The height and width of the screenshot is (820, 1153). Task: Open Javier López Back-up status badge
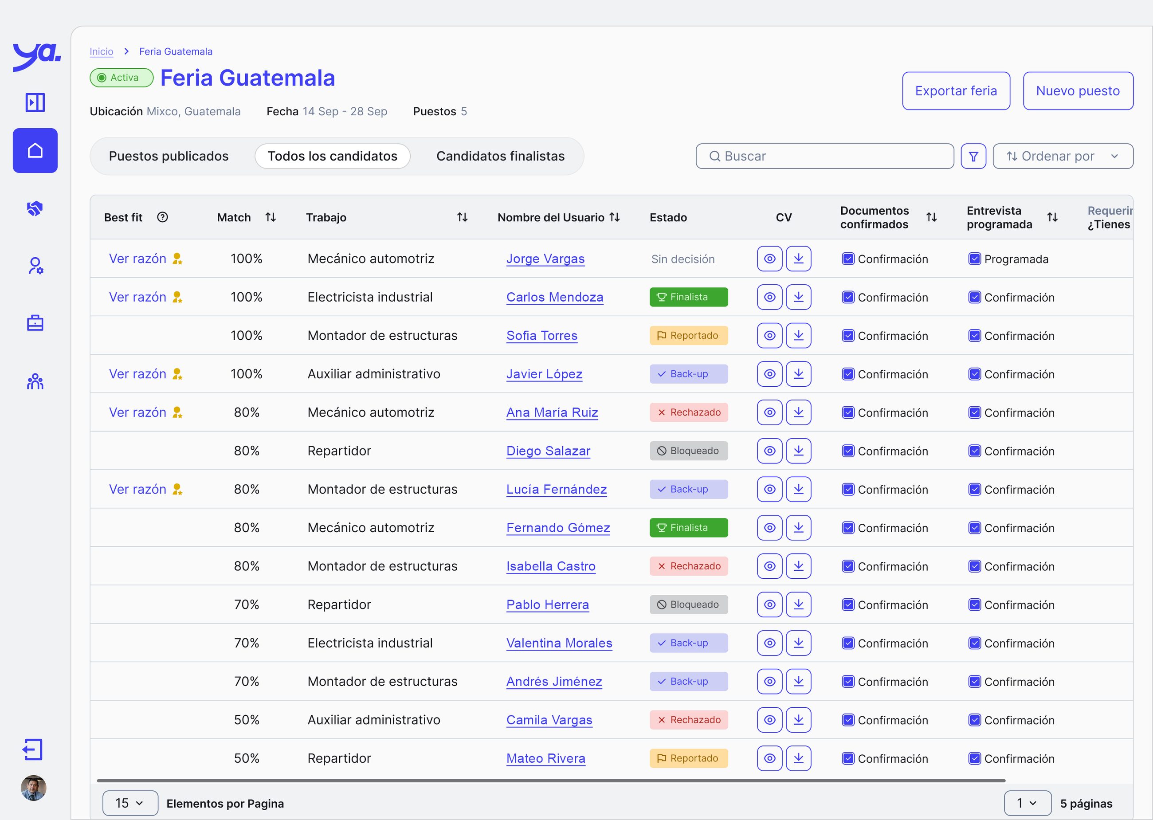[x=689, y=374]
